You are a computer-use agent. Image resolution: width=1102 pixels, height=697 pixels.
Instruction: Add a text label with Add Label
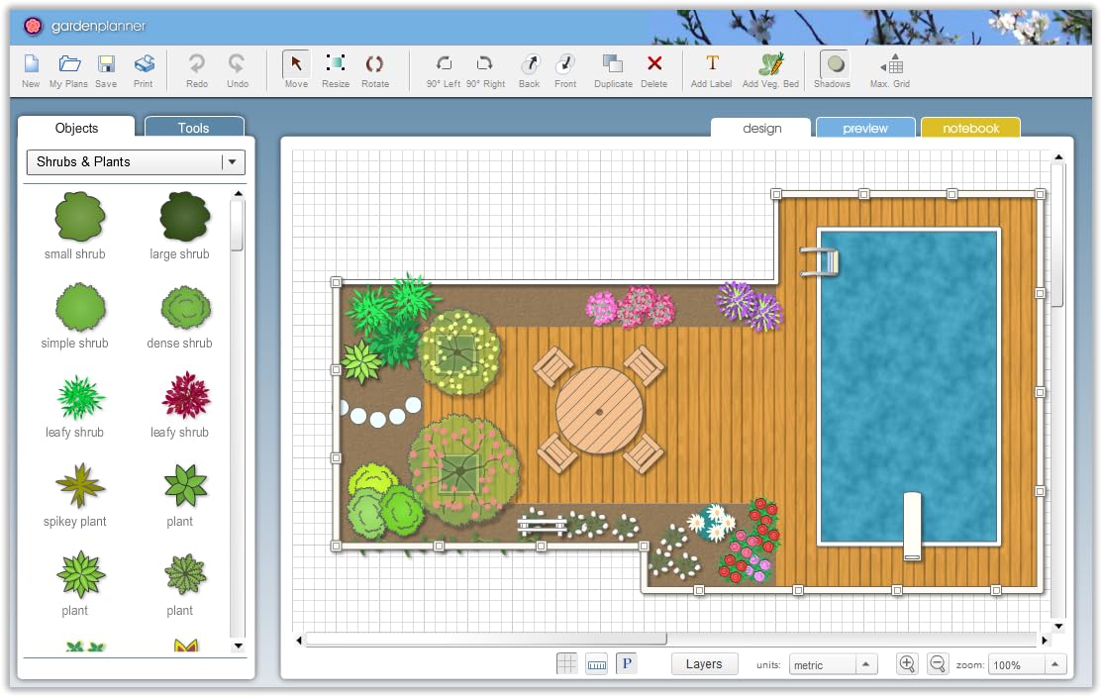tap(711, 65)
